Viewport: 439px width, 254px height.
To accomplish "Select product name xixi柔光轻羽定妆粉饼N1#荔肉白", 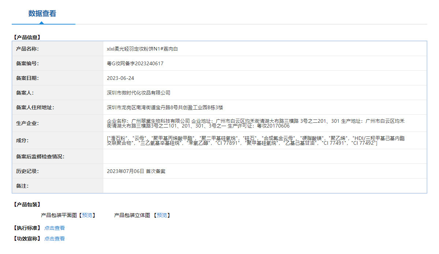I will (142, 49).
